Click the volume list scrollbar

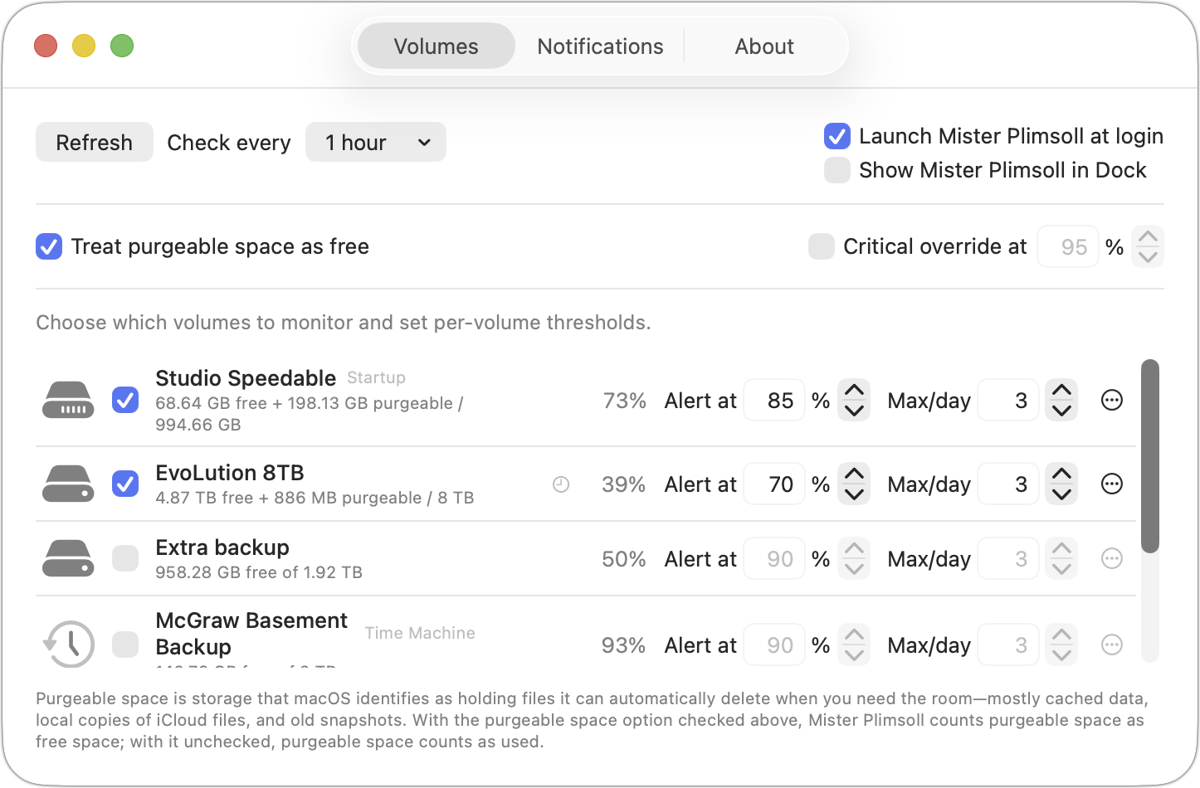1149,456
